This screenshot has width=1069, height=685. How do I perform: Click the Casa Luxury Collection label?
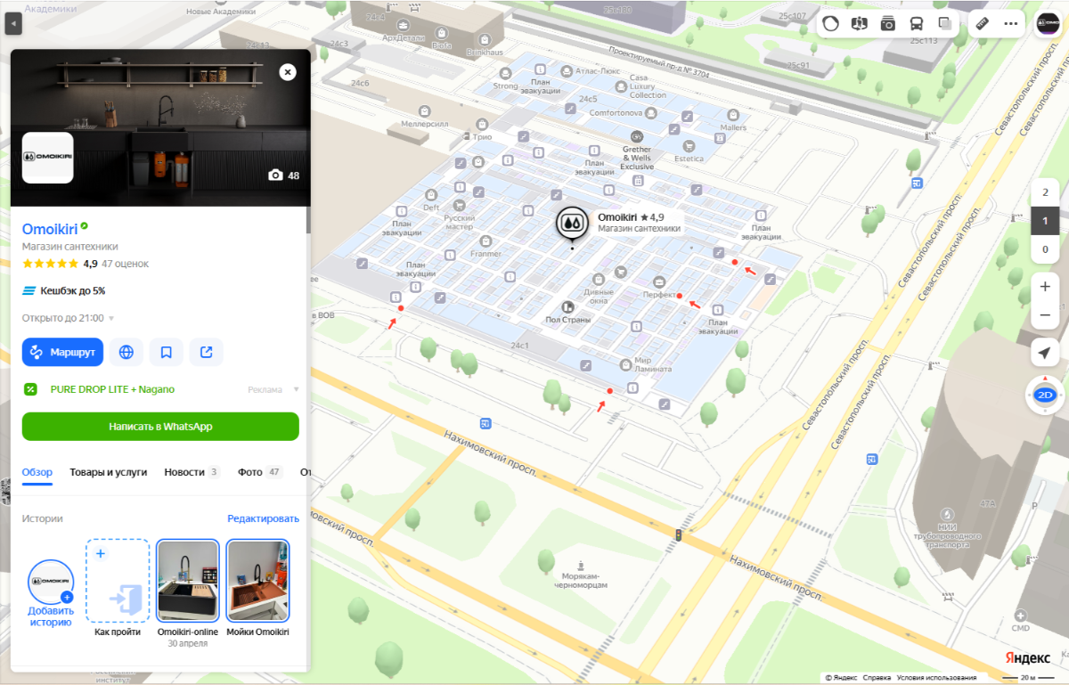pos(648,86)
